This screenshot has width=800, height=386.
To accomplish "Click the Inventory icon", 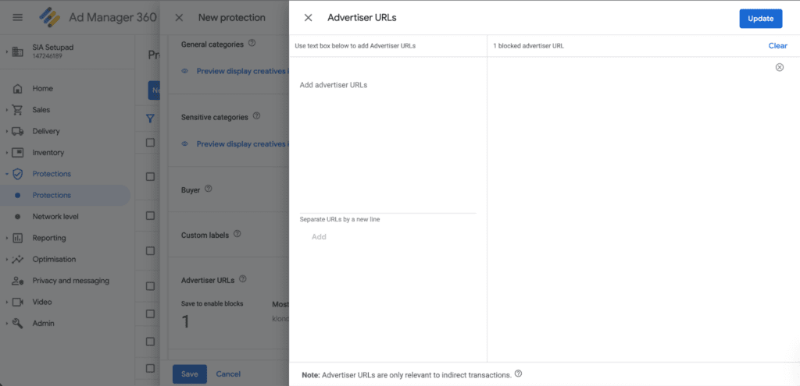I will tap(18, 152).
